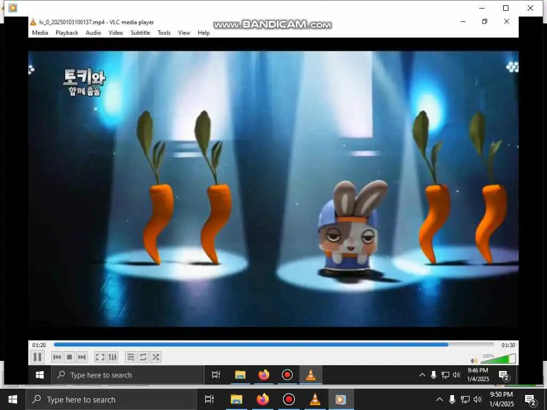Open the Subtitle menu
Viewport: 547px width, 410px height.
click(x=140, y=33)
